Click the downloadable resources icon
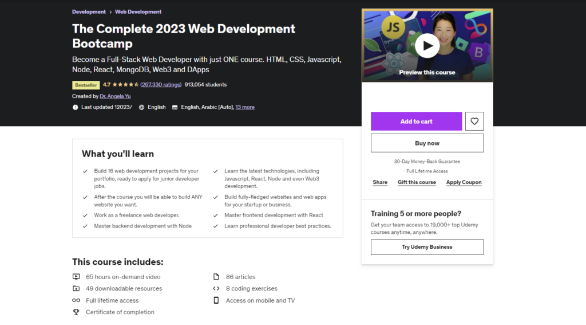Screen dimensions: 586x325 (76, 288)
